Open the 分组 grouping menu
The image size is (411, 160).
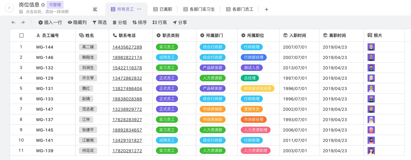pyautogui.click(x=119, y=22)
